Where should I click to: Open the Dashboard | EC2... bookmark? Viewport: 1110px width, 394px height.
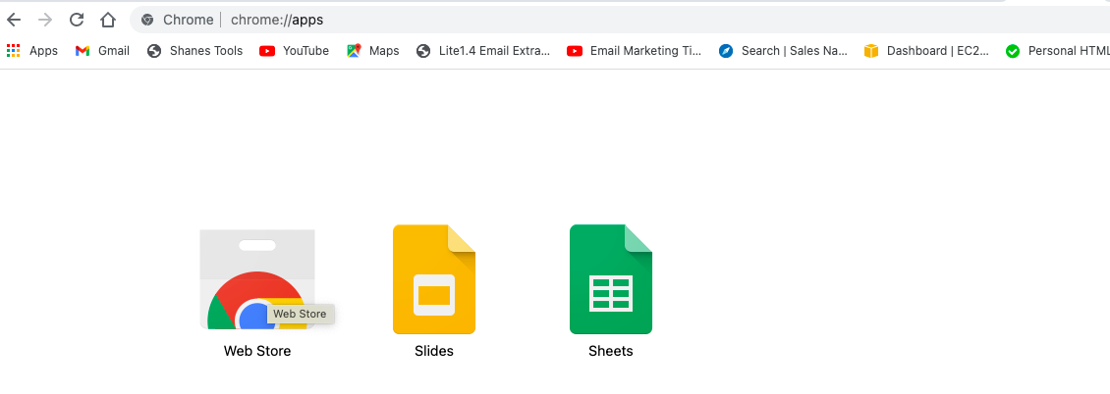(x=926, y=51)
